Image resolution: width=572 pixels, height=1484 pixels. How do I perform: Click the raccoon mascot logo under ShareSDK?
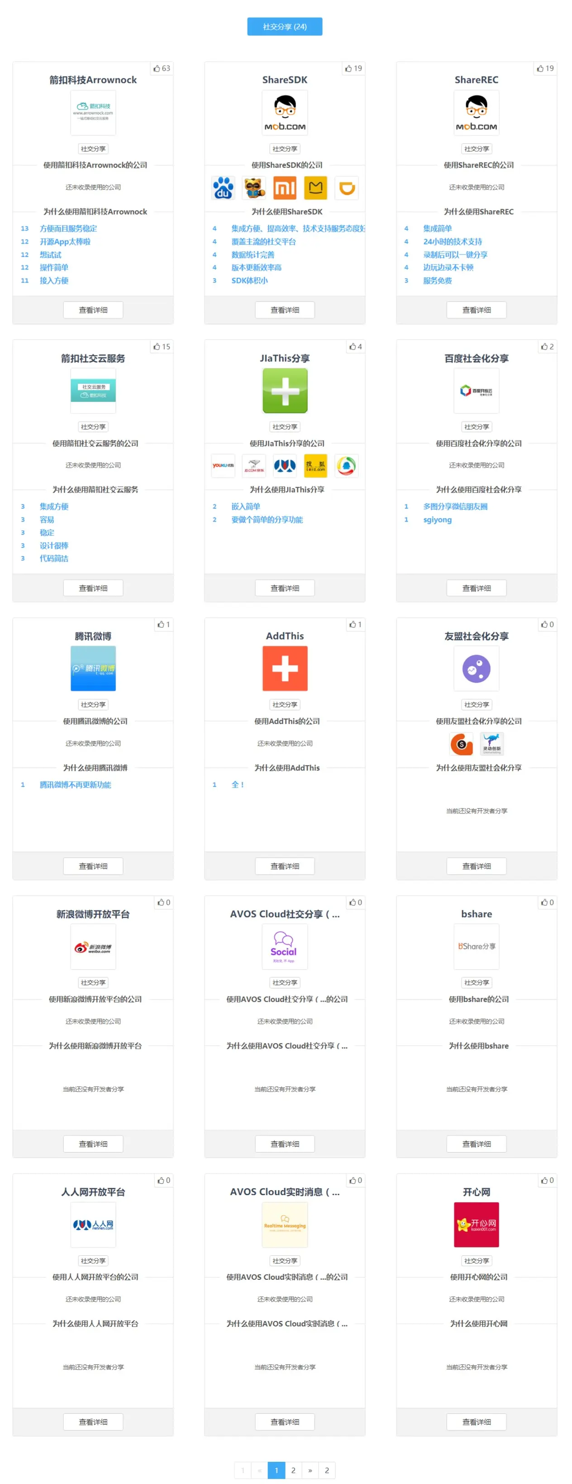(254, 188)
